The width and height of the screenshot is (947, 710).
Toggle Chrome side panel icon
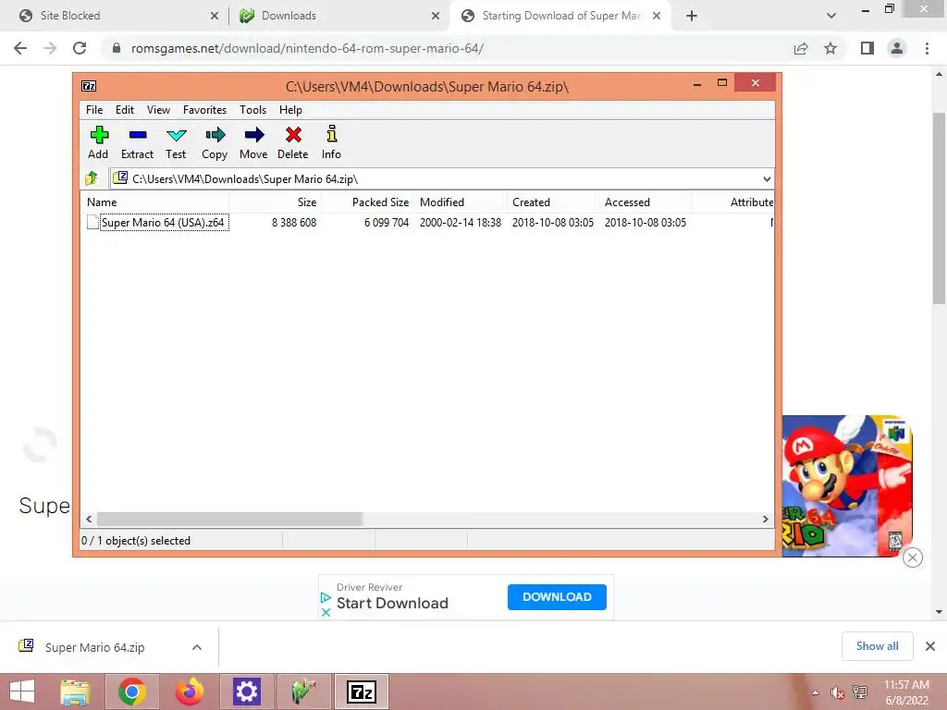[867, 48]
